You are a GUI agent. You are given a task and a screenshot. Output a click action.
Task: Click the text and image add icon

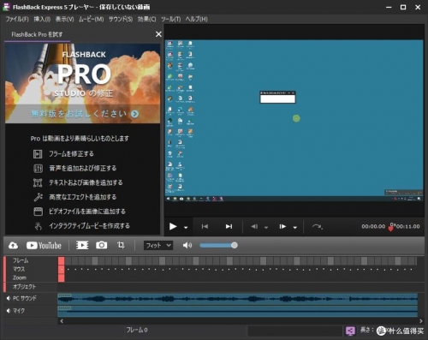pyautogui.click(x=38, y=182)
